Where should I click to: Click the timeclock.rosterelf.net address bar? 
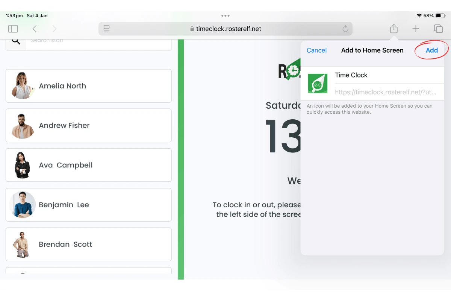point(225,29)
